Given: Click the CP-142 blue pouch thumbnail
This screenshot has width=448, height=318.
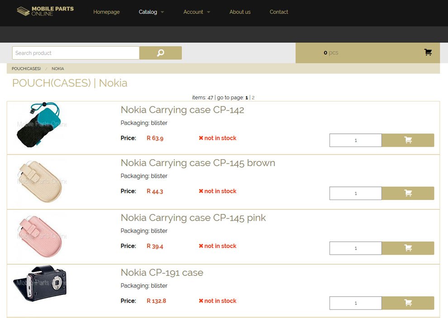Looking at the screenshot, I should click(x=40, y=125).
